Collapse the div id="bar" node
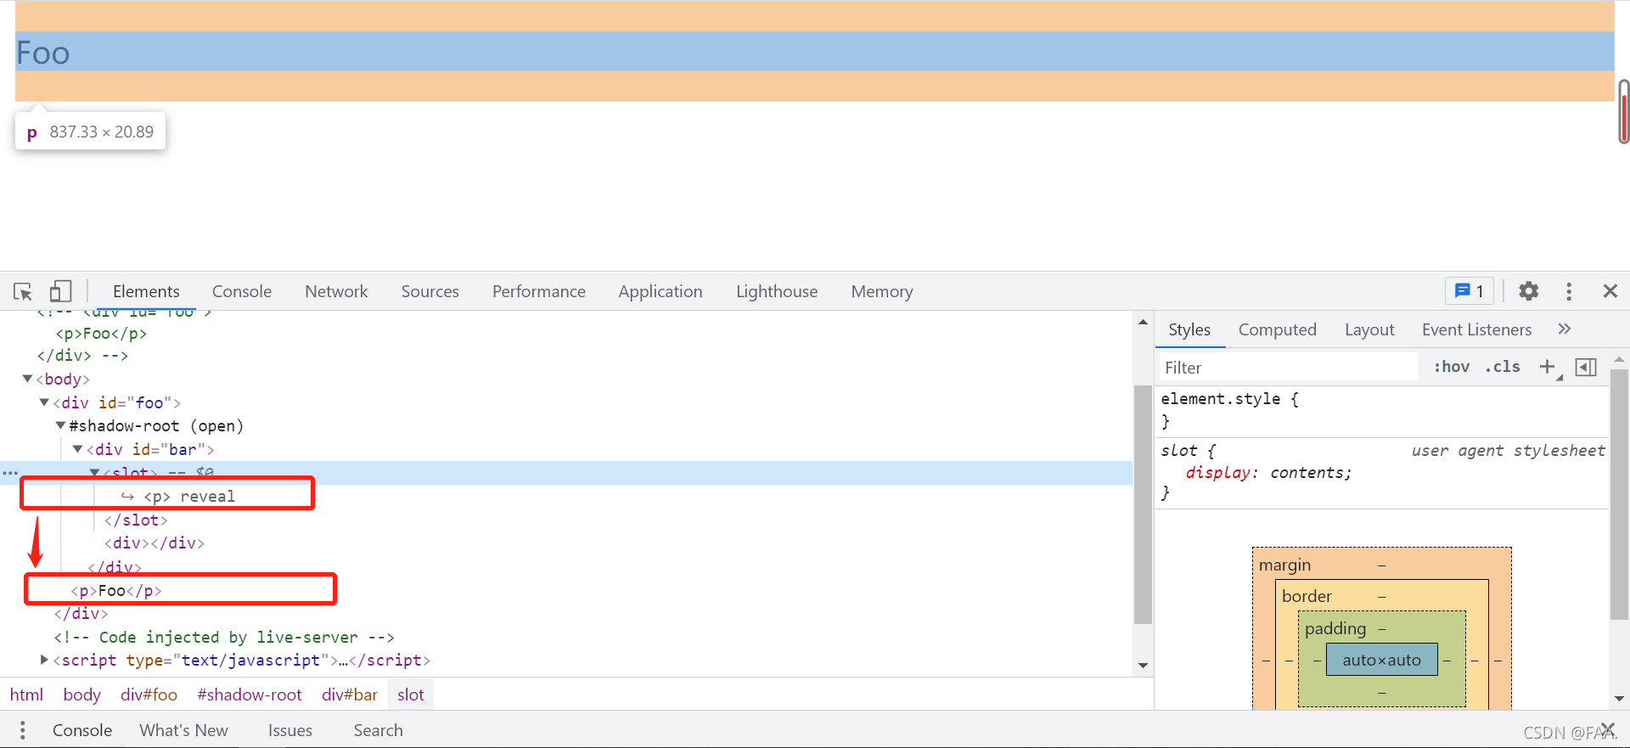 point(77,449)
